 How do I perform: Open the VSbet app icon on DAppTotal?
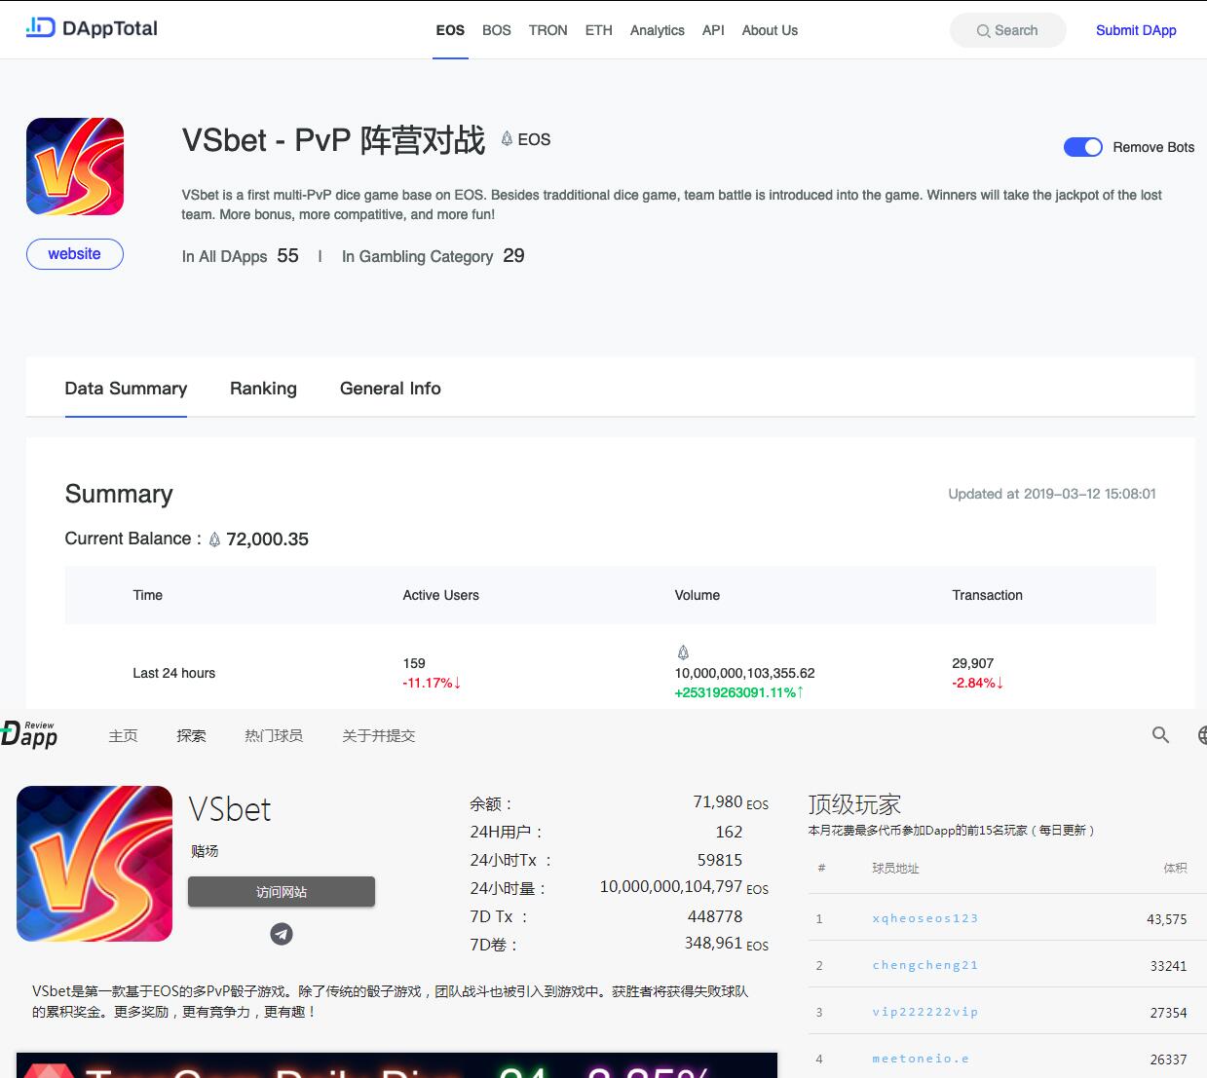click(x=75, y=167)
